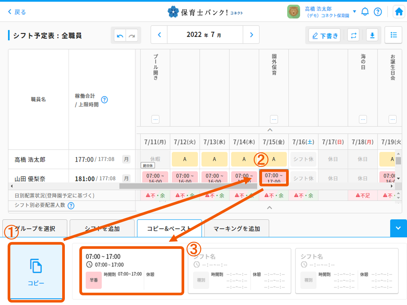
Task: Open the user account dropdown arrow
Action: (354, 11)
